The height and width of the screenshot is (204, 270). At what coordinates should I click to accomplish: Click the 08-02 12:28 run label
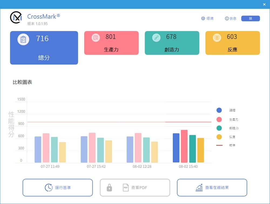142,166
